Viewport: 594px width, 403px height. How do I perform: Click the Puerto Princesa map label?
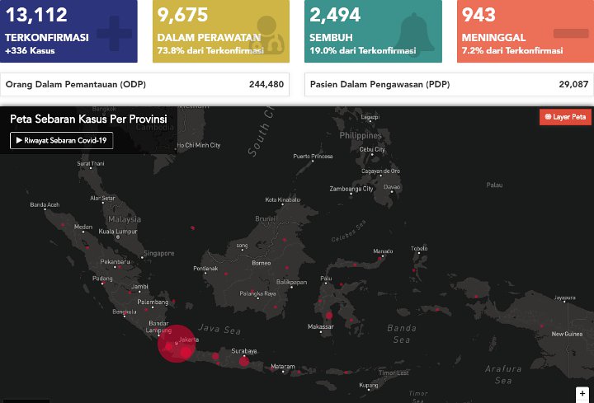click(x=313, y=156)
